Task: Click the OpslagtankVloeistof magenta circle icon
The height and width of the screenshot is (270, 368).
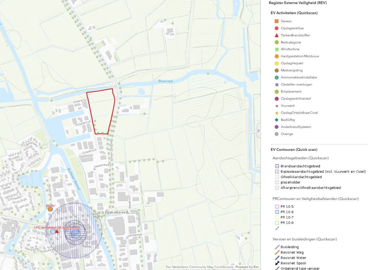Action: [277, 99]
